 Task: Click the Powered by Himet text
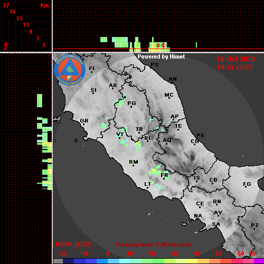[x=161, y=56]
